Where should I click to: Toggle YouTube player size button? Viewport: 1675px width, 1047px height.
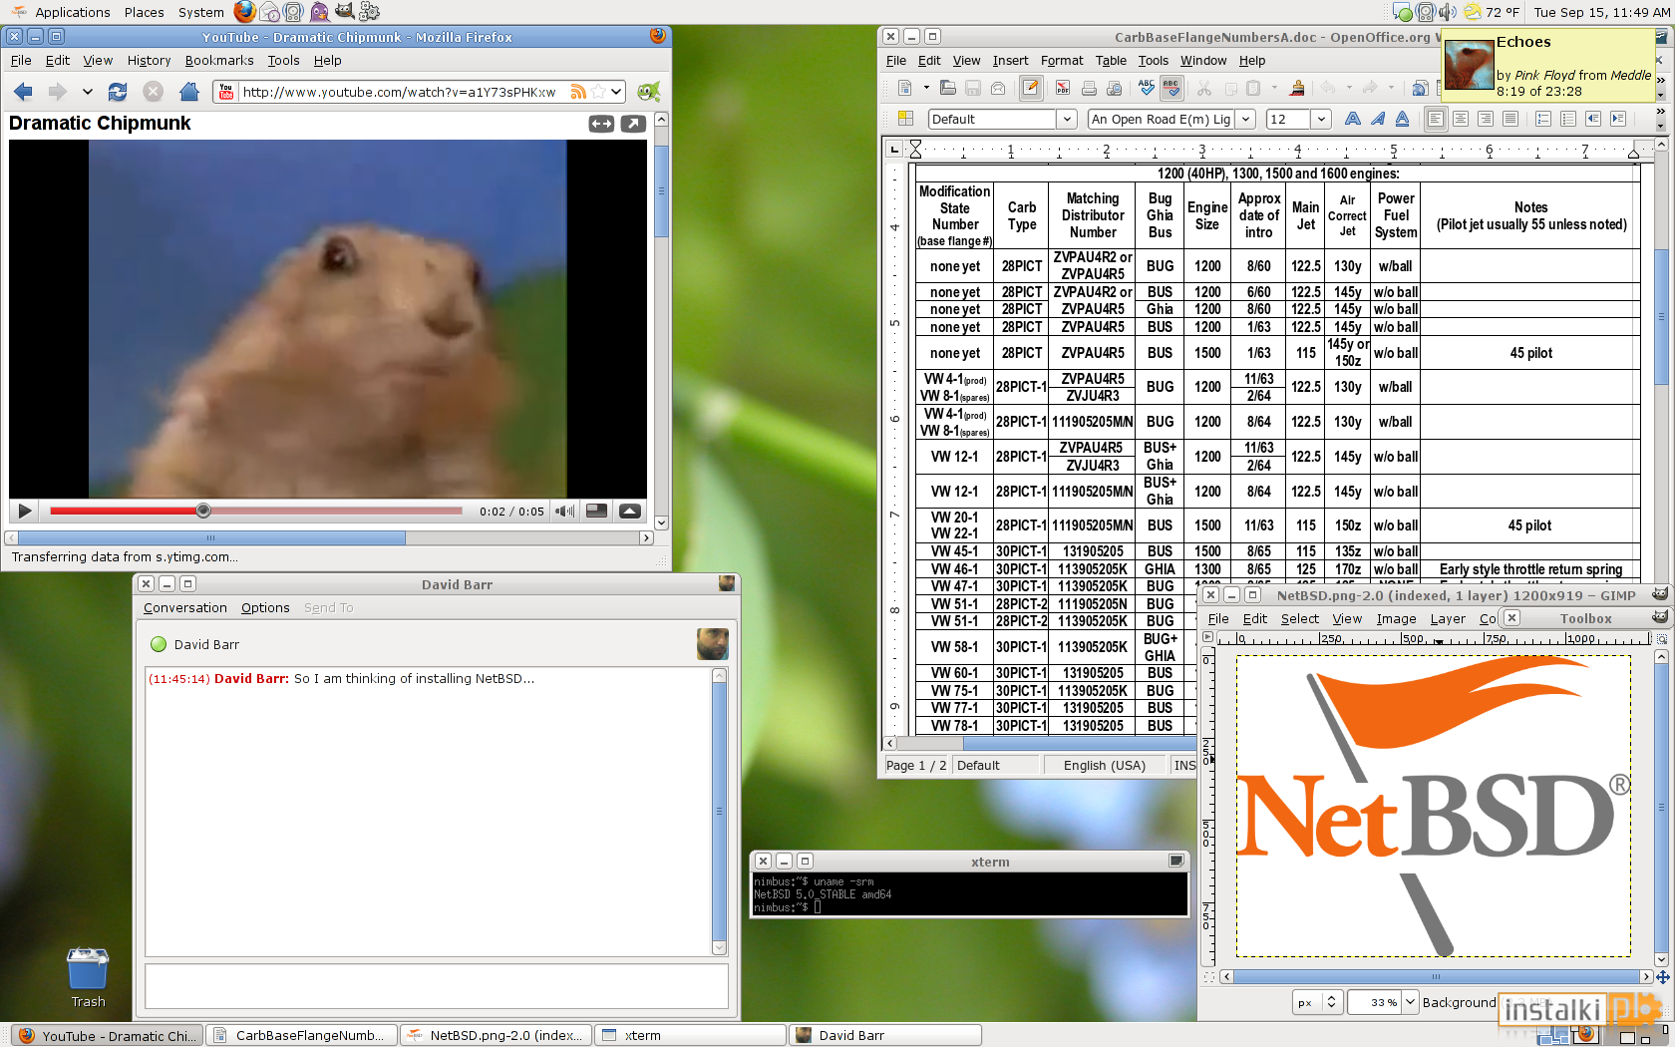tap(597, 511)
